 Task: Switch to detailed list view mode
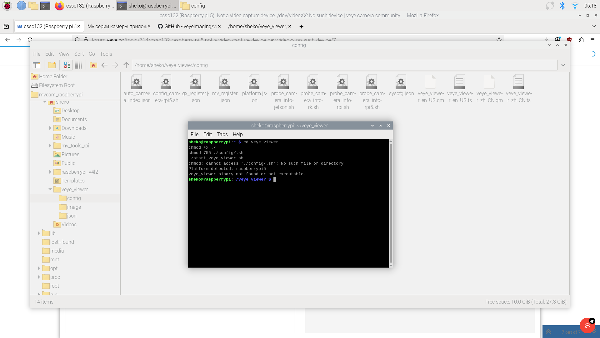click(78, 65)
